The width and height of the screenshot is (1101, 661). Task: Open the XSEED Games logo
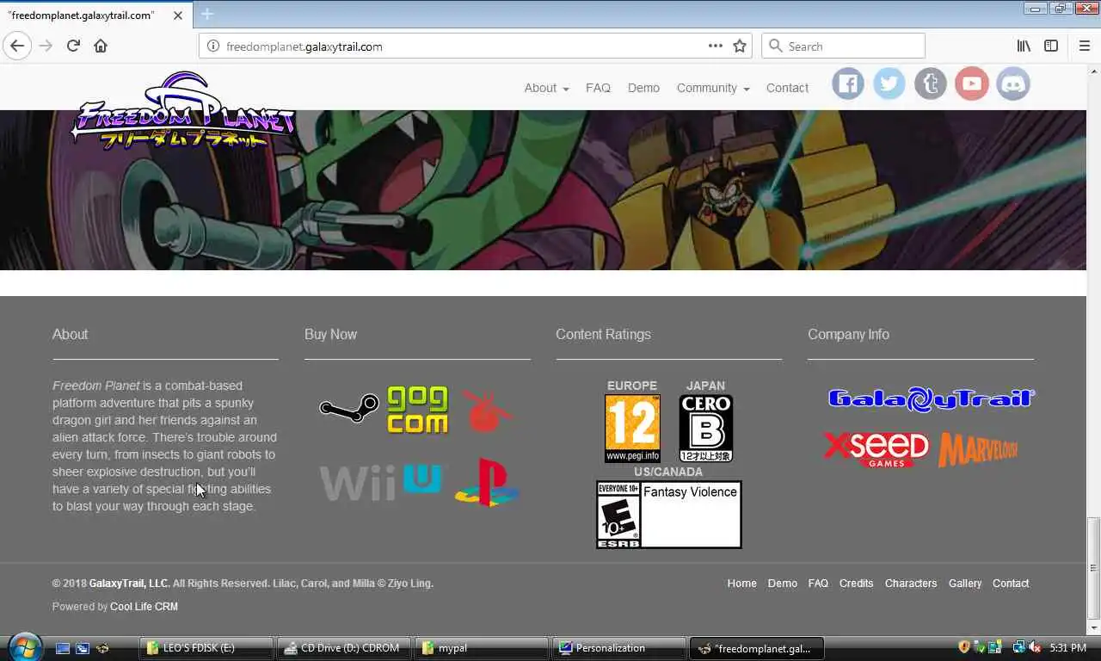[x=876, y=449]
